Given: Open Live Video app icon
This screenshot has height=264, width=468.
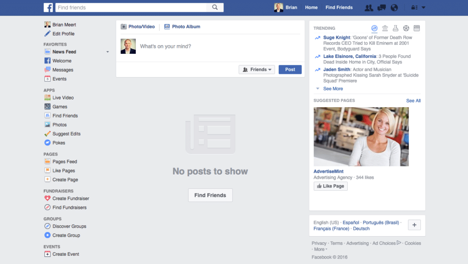Looking at the screenshot, I should 47,98.
